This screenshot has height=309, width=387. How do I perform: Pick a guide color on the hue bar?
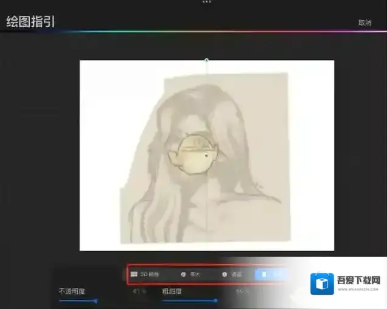(193, 32)
